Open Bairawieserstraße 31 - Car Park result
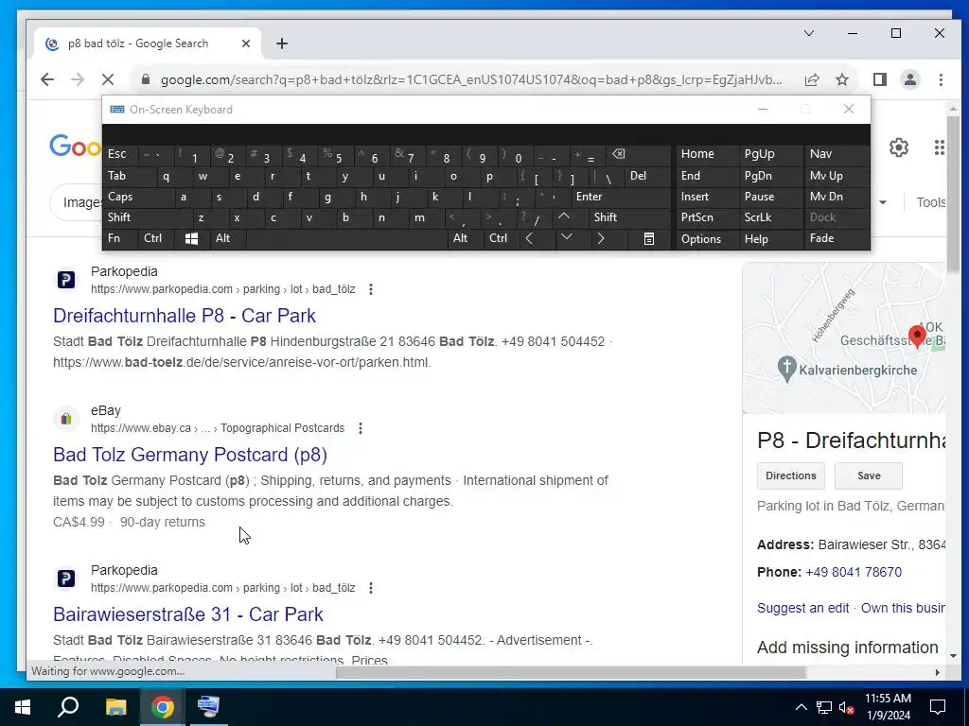Screen dimensions: 969x726 (x=188, y=614)
